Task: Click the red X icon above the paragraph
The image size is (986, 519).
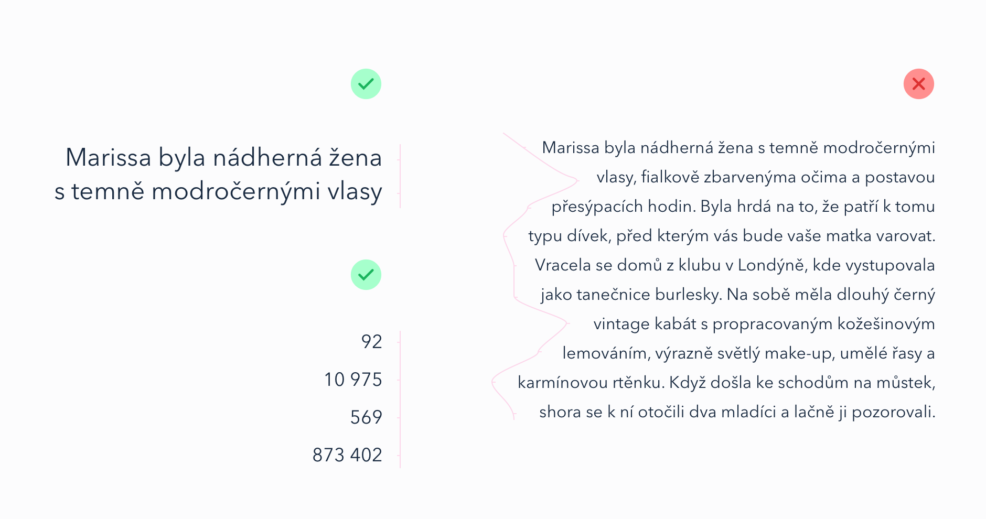Action: [918, 84]
